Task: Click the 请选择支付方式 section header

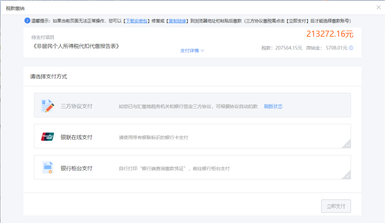Action: point(49,76)
